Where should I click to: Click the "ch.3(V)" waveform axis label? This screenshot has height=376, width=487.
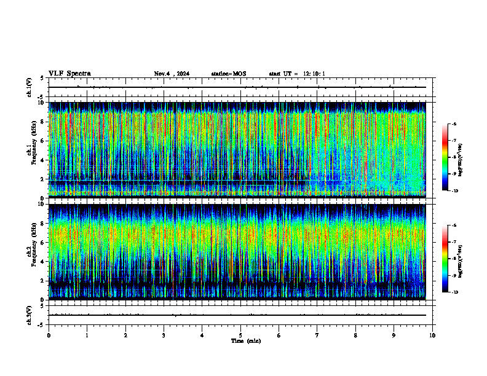click(30, 315)
